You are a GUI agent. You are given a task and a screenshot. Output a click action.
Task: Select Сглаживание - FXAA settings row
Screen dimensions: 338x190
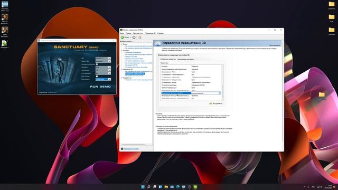[x=191, y=72]
